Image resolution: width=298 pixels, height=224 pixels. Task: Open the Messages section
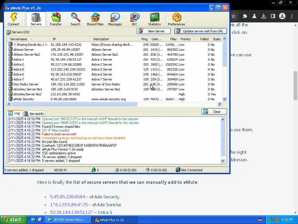115,19
